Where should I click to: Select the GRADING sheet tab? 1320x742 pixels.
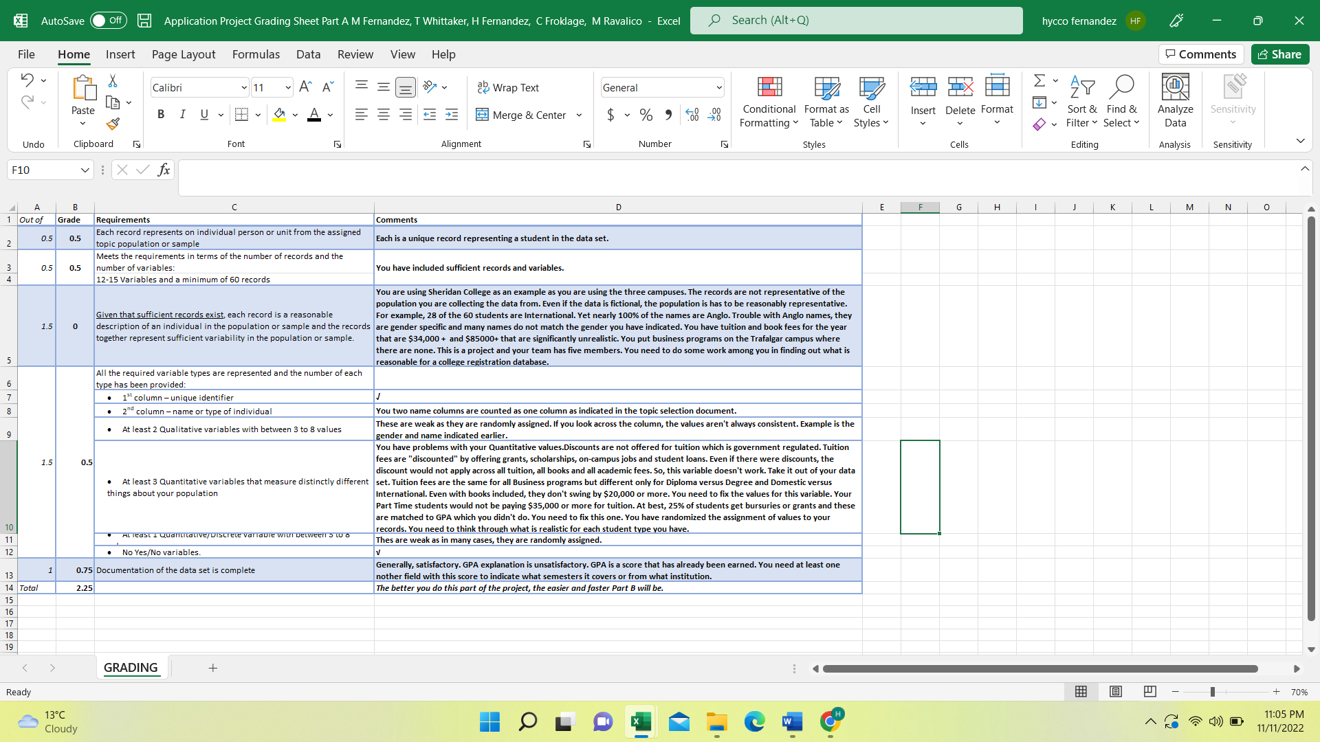coord(131,667)
